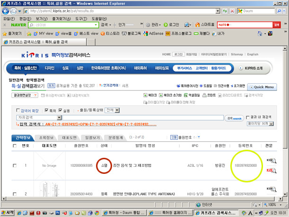Switch to the batch view (일괄보기) tab

92,138
